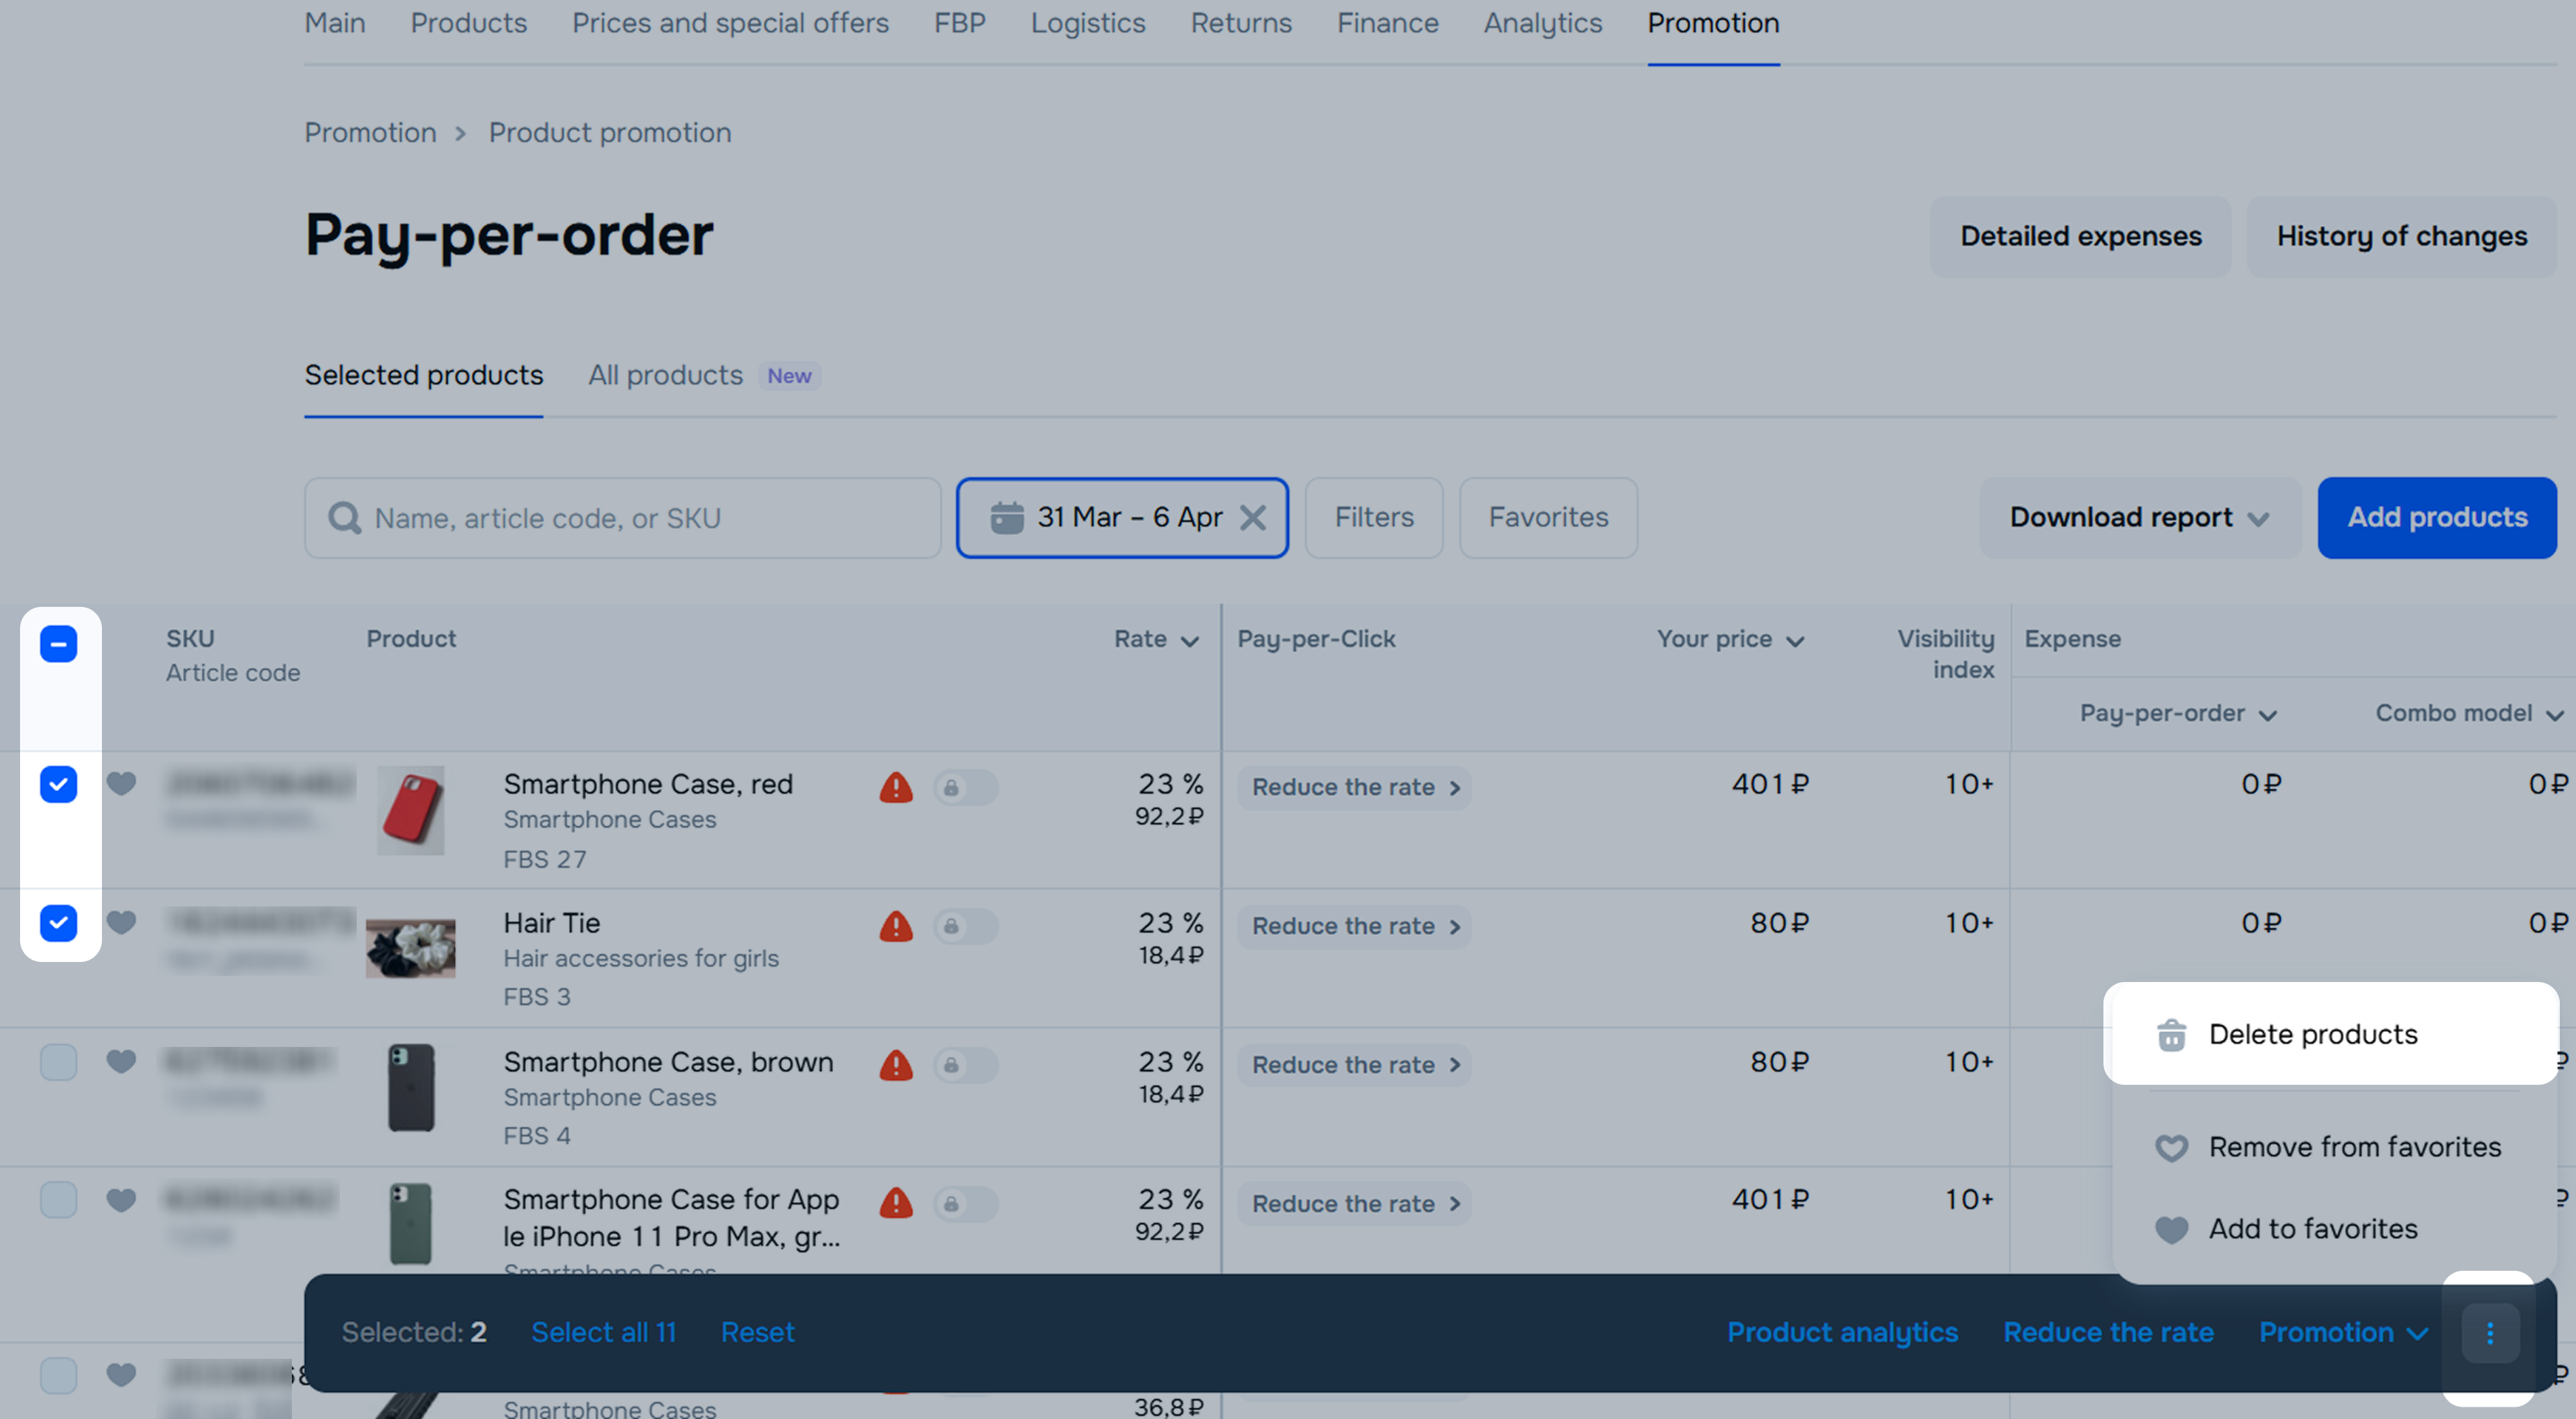Click the red warning icon for Hair Tie
Screen dimensions: 2576x1419
(896, 926)
